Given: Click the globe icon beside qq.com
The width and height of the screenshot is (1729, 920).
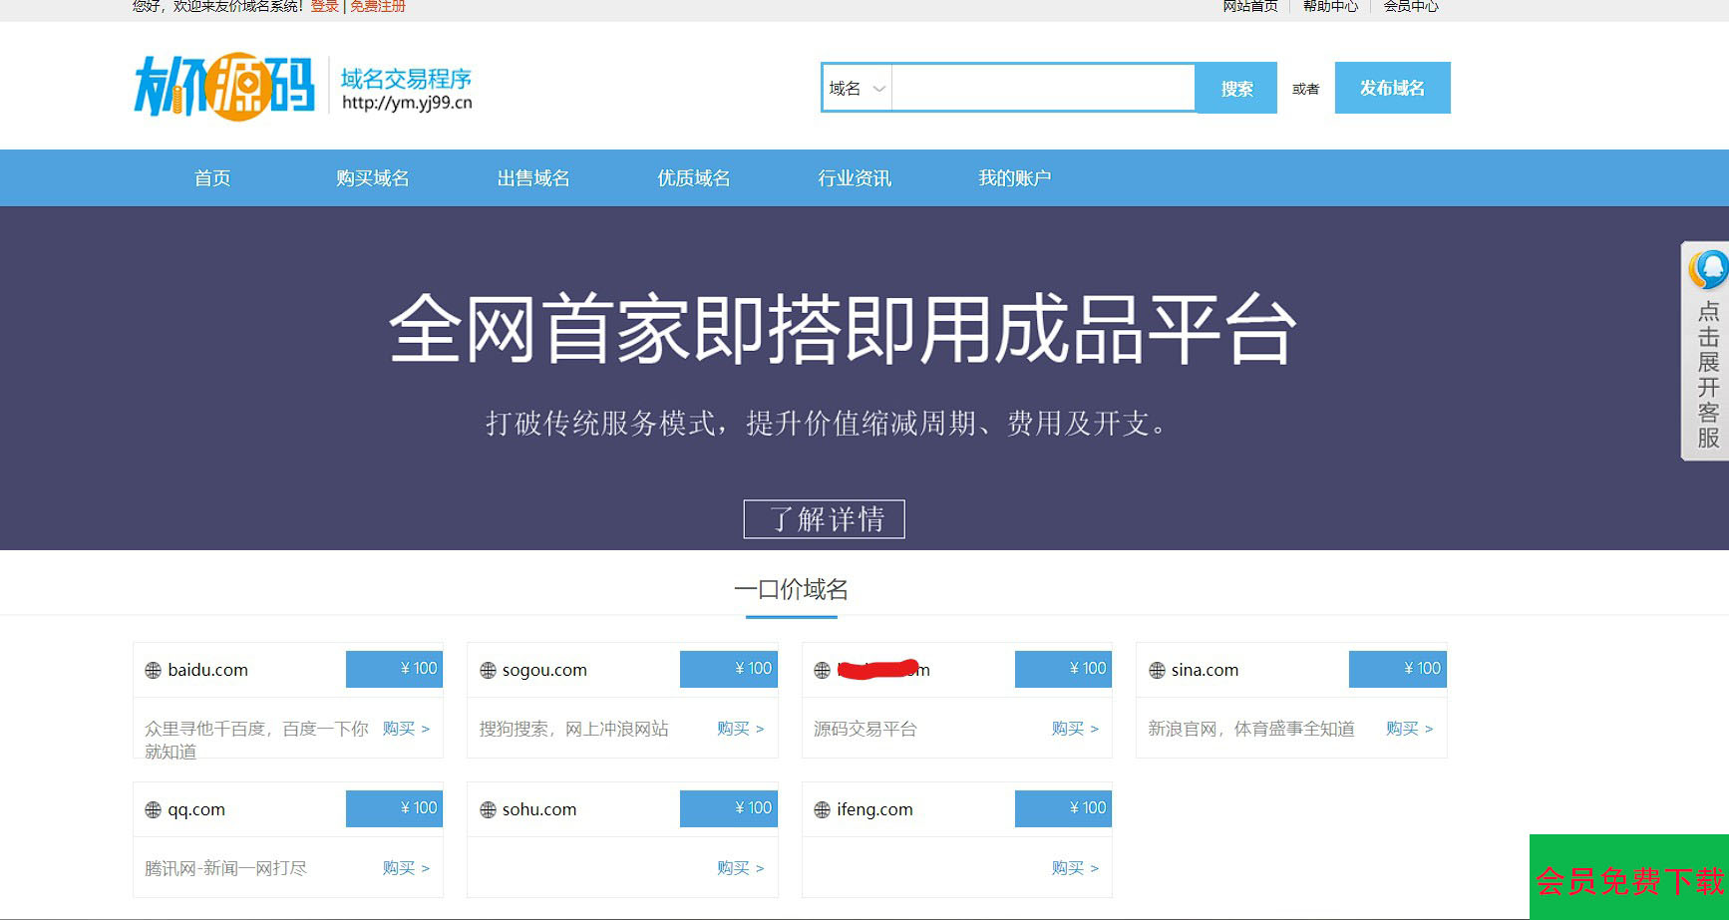Looking at the screenshot, I should 153,810.
